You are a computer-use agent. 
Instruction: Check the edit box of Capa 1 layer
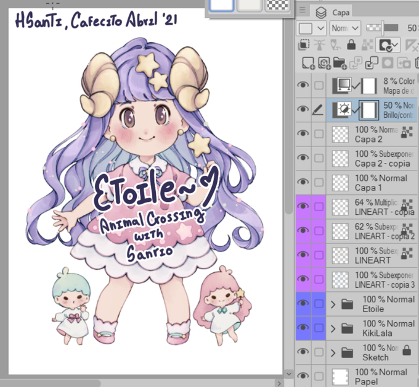click(319, 182)
